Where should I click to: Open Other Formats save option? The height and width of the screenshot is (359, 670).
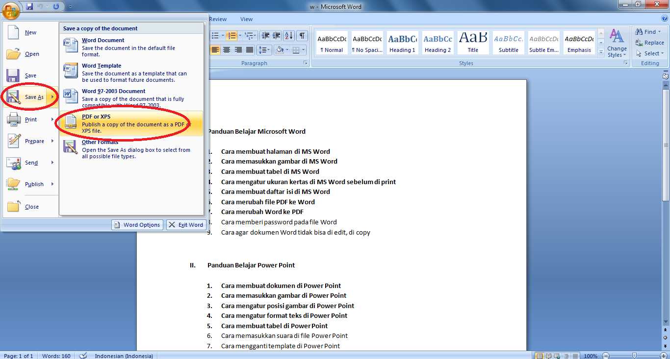pyautogui.click(x=131, y=149)
